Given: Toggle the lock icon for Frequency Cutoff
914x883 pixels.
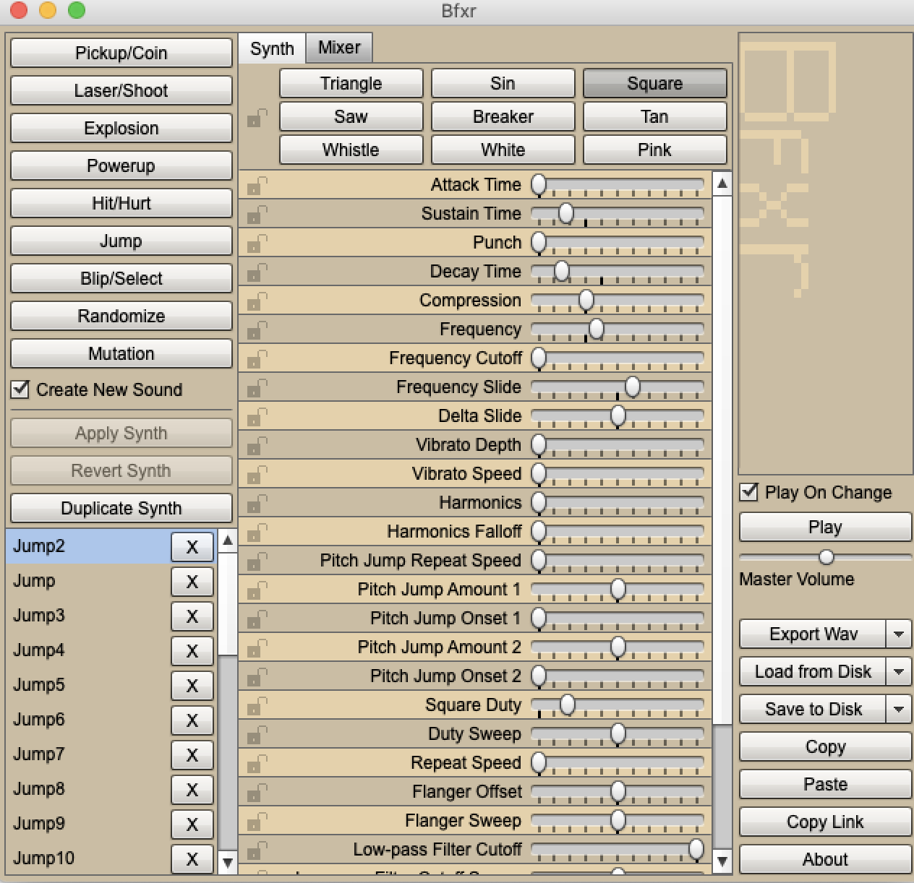Looking at the screenshot, I should (256, 359).
